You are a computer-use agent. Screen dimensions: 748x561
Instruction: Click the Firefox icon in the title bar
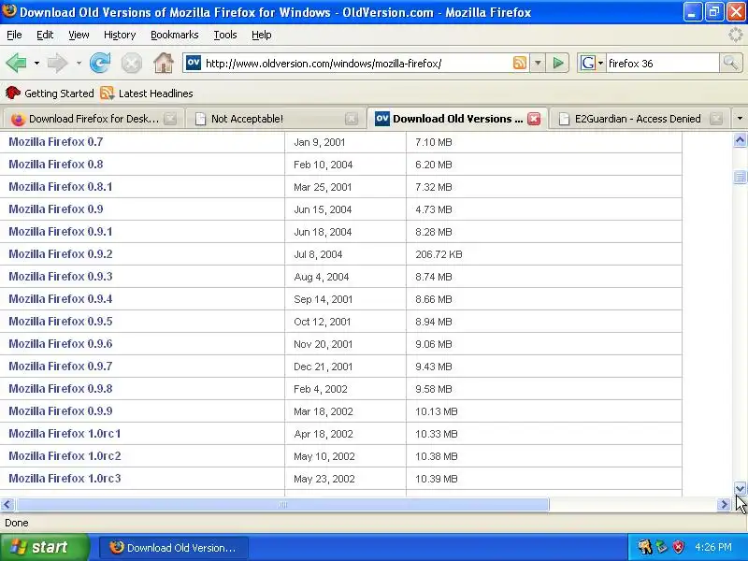pos(8,10)
